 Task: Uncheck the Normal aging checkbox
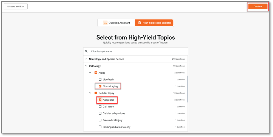pyautogui.click(x=100, y=86)
